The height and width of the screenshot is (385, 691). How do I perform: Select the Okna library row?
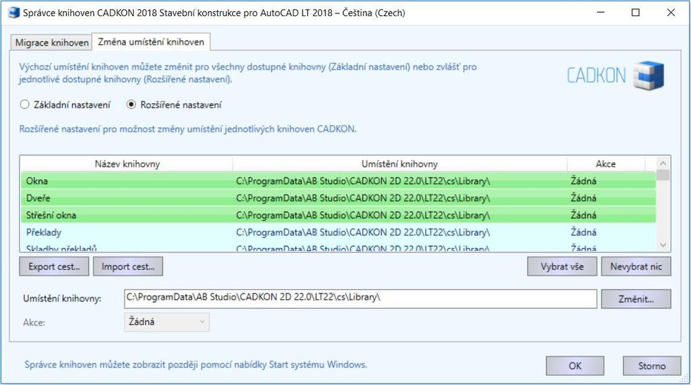click(x=338, y=181)
